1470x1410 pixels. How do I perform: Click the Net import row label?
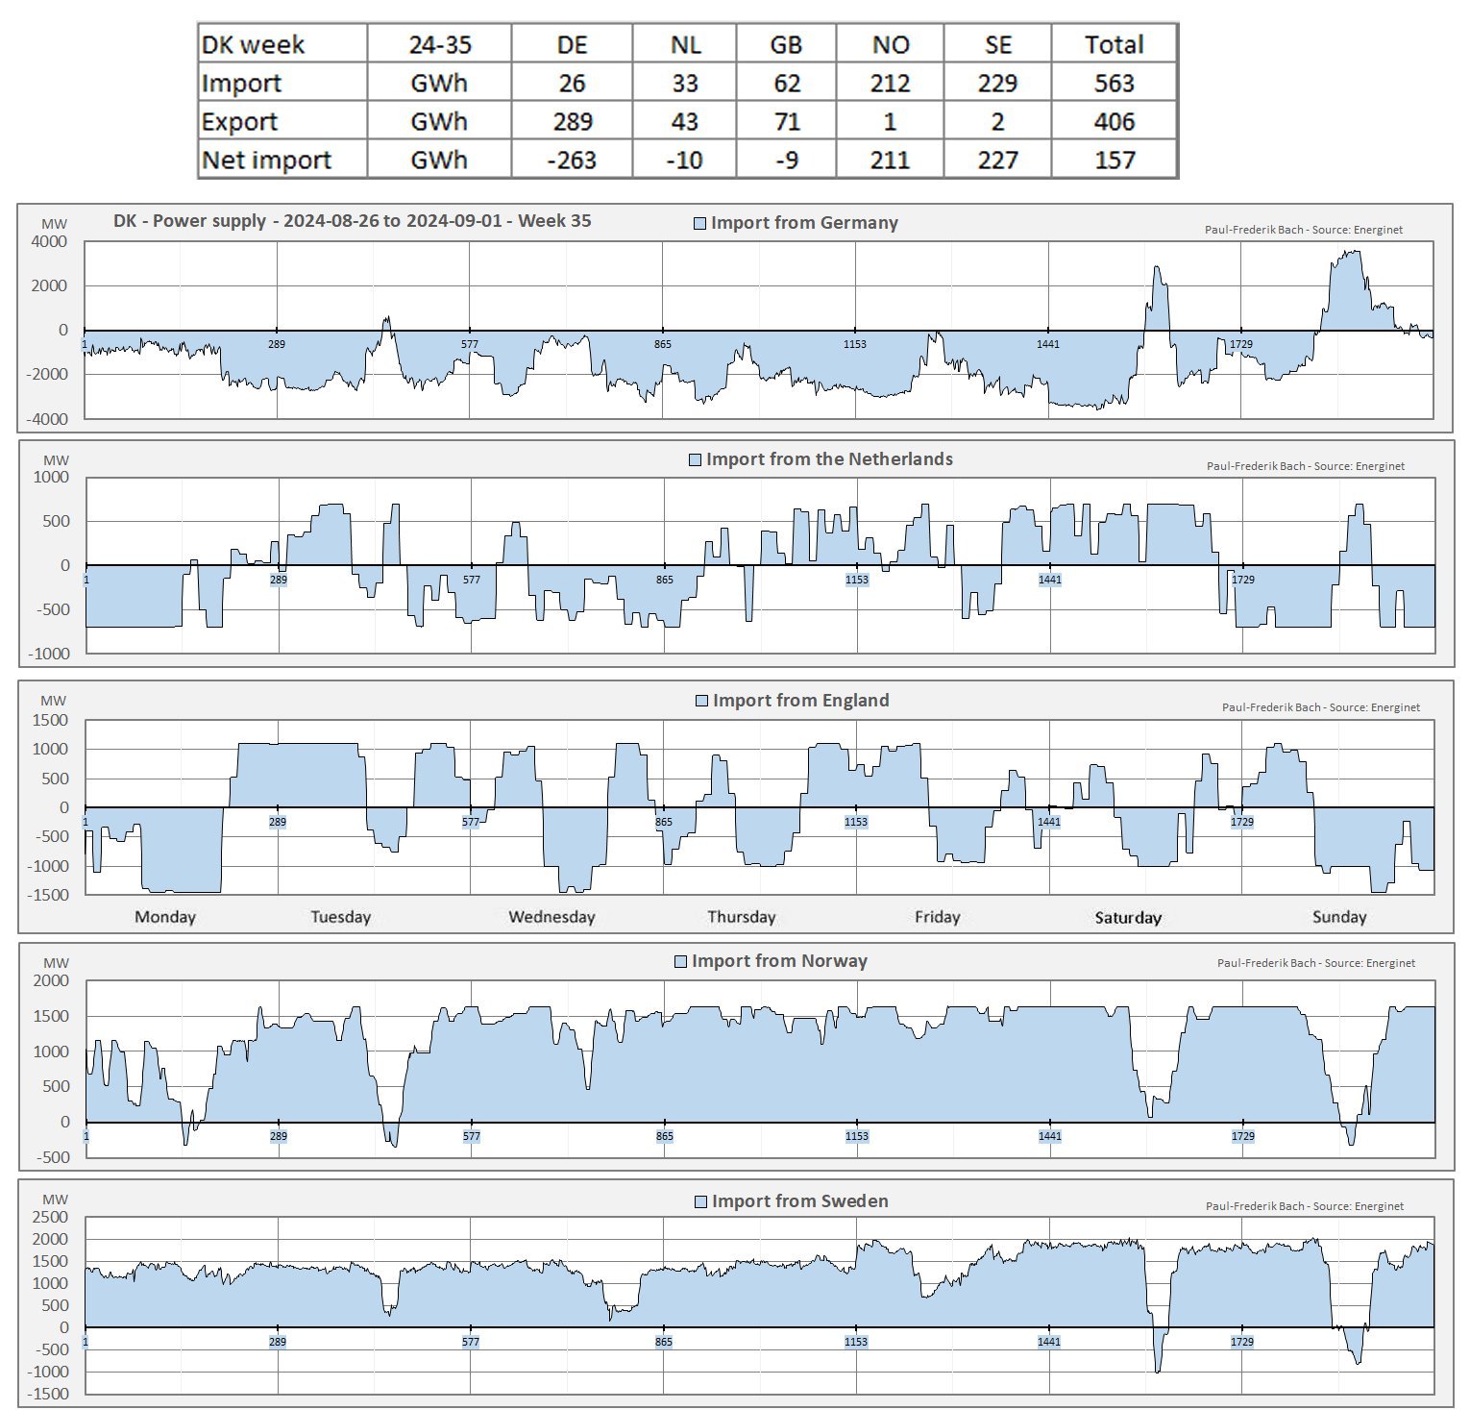(x=266, y=160)
